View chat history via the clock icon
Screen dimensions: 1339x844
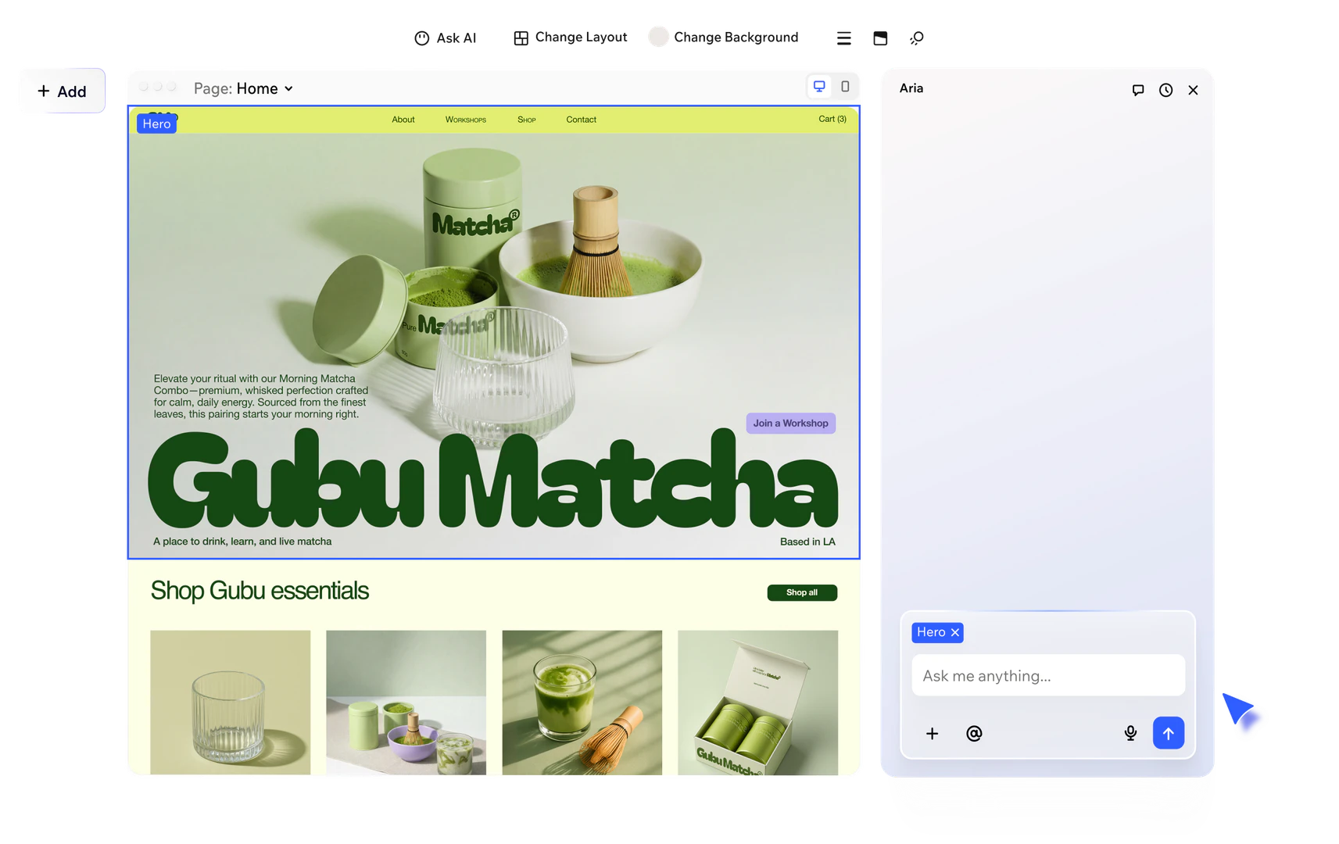point(1165,90)
